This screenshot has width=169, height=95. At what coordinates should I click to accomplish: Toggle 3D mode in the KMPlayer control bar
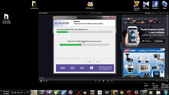click(x=41, y=81)
